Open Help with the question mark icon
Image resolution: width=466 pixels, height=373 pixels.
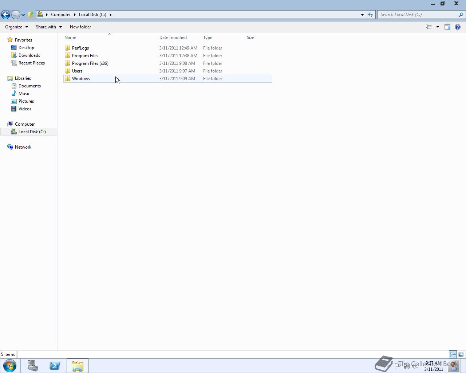pyautogui.click(x=458, y=27)
